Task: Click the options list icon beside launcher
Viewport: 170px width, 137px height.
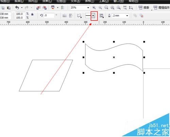Action: 63,8
